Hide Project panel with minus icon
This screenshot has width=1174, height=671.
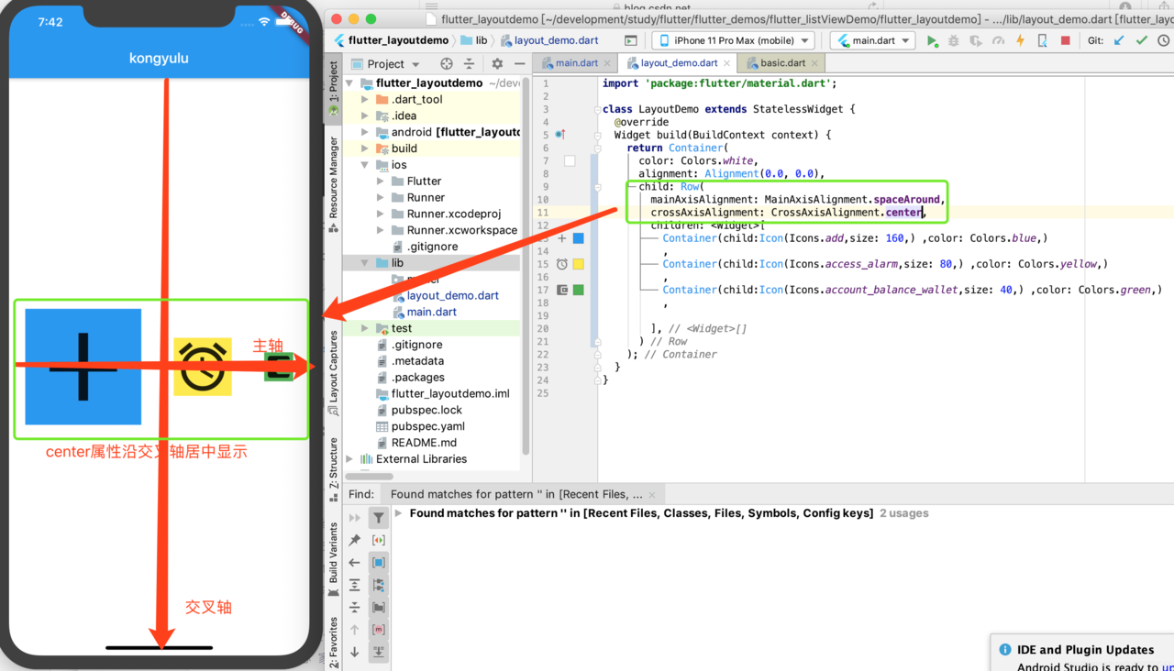point(519,64)
